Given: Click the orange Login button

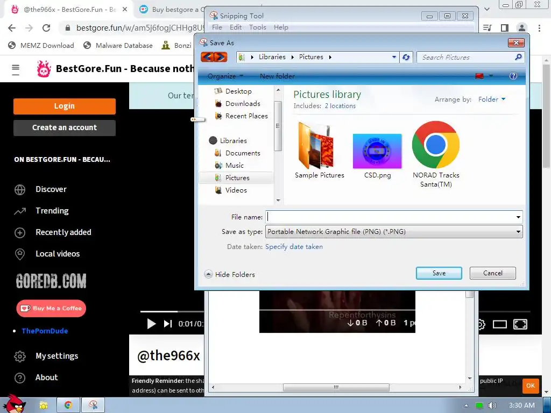Looking at the screenshot, I should point(65,106).
